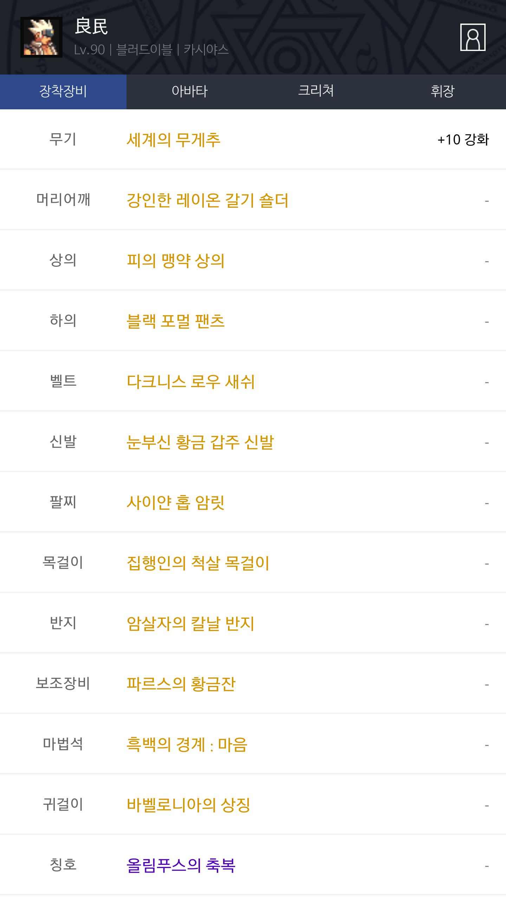Click belt item 다크니스 로우 새쉬

click(x=190, y=382)
